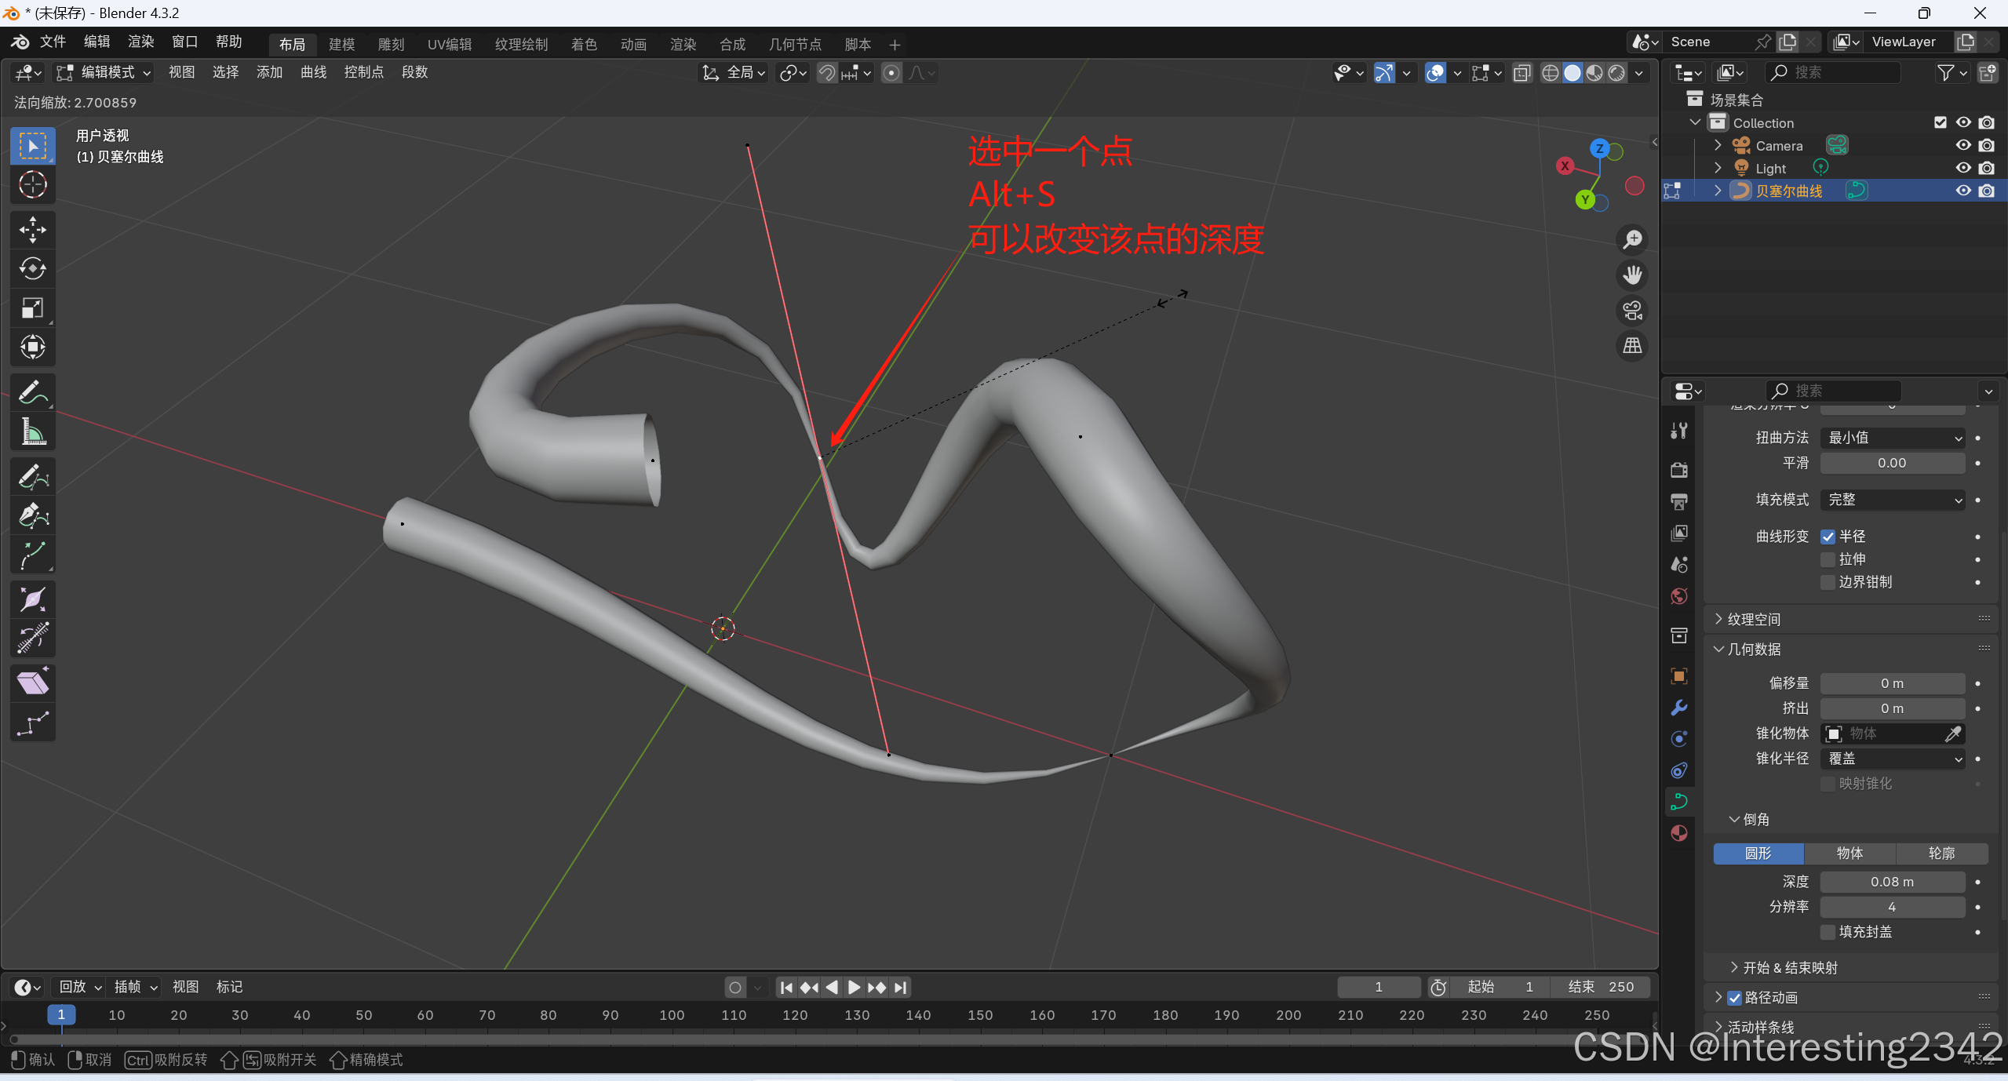Image resolution: width=2008 pixels, height=1081 pixels.
Task: Switch to the 雕刻 workspace tab
Action: click(391, 45)
